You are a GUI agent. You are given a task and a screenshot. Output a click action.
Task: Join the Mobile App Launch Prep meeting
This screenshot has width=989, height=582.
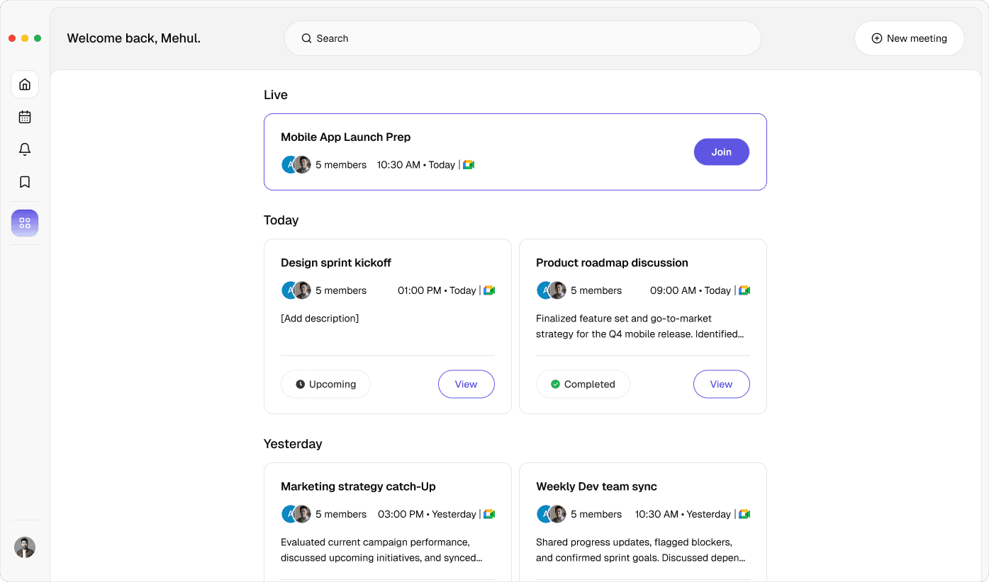click(721, 152)
